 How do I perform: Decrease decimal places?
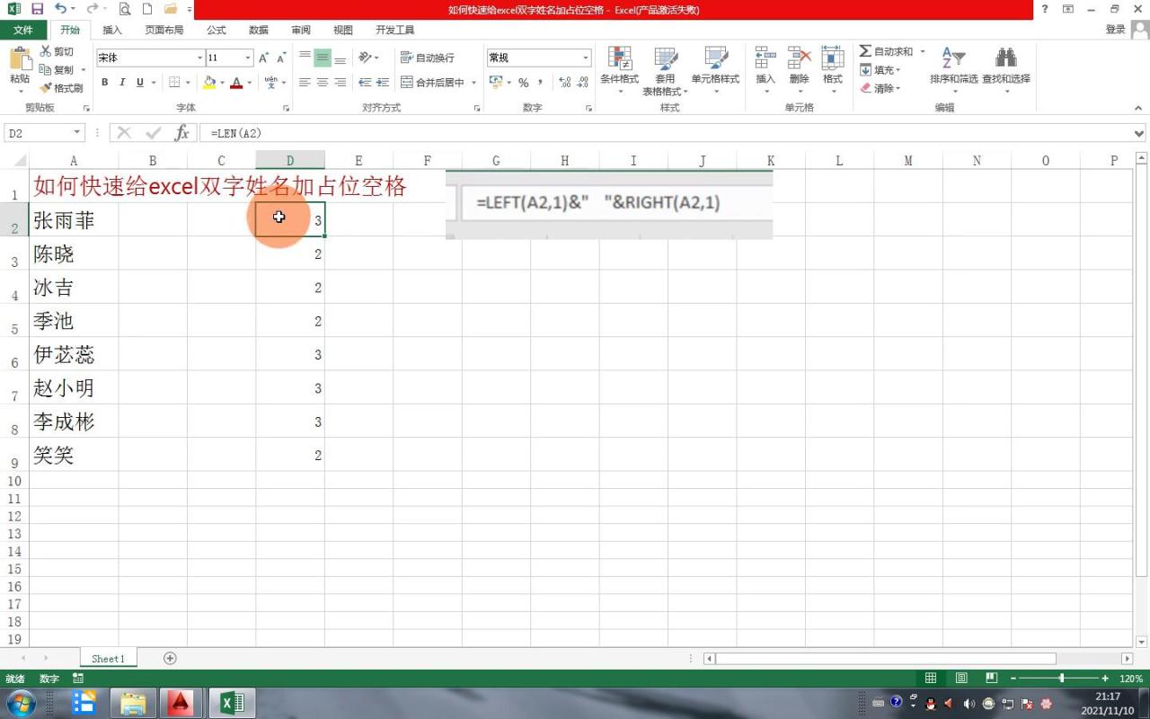(583, 83)
